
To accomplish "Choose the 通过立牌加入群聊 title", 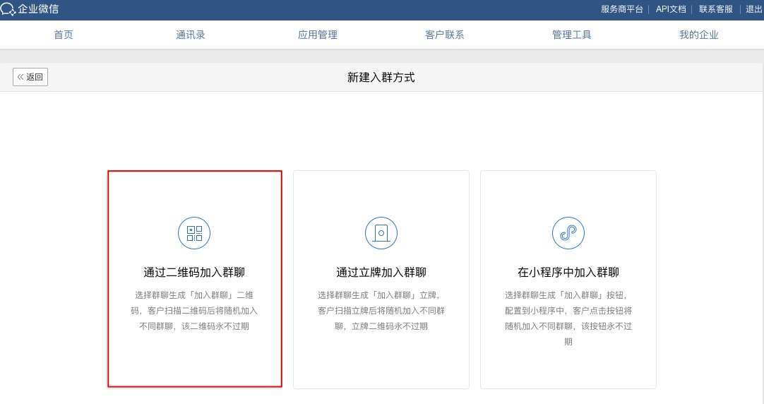I will point(381,273).
